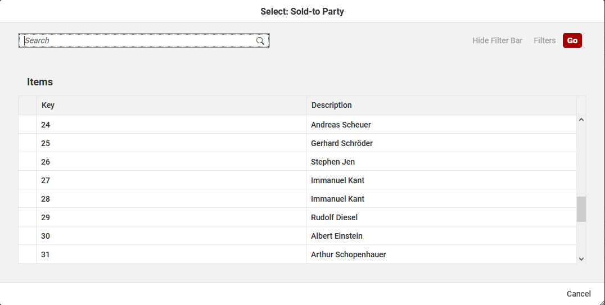Image resolution: width=605 pixels, height=305 pixels.
Task: Select Arthur Schopenhauer row
Action: [348, 254]
